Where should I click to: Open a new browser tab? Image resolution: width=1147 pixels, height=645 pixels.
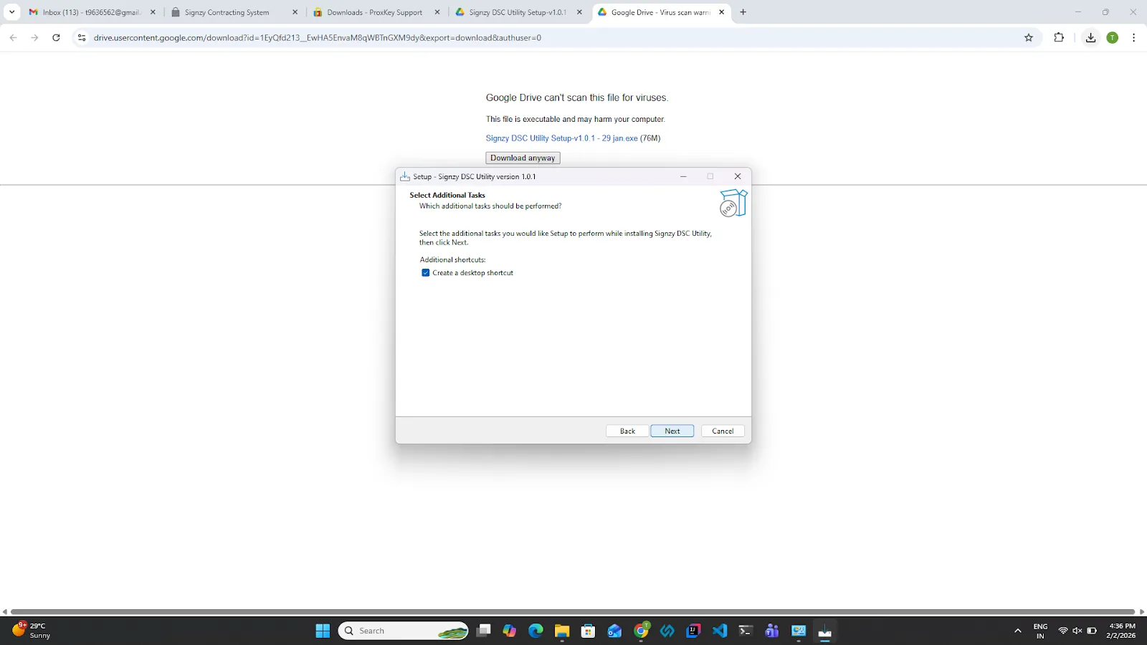(743, 12)
